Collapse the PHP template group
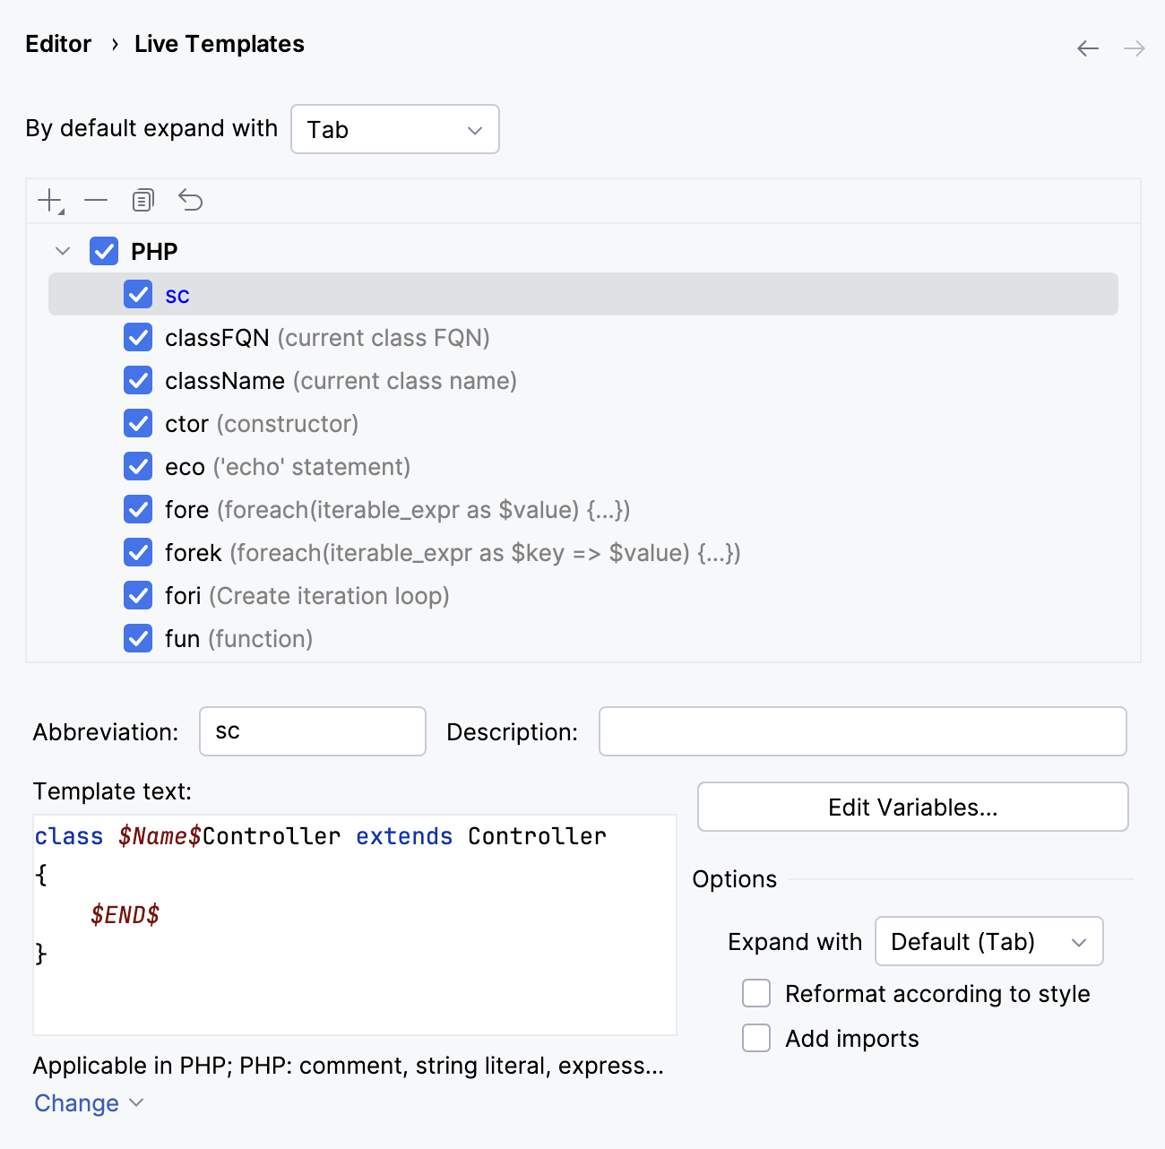The height and width of the screenshot is (1149, 1165). (x=62, y=251)
